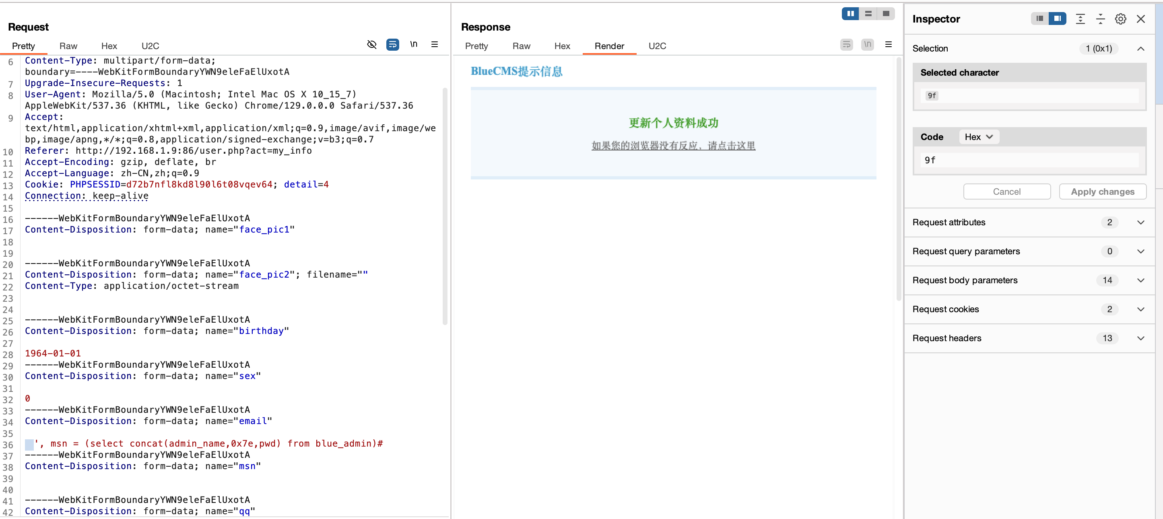1163x519 pixels.
Task: Select side-by-side split layout icon
Action: coord(850,14)
